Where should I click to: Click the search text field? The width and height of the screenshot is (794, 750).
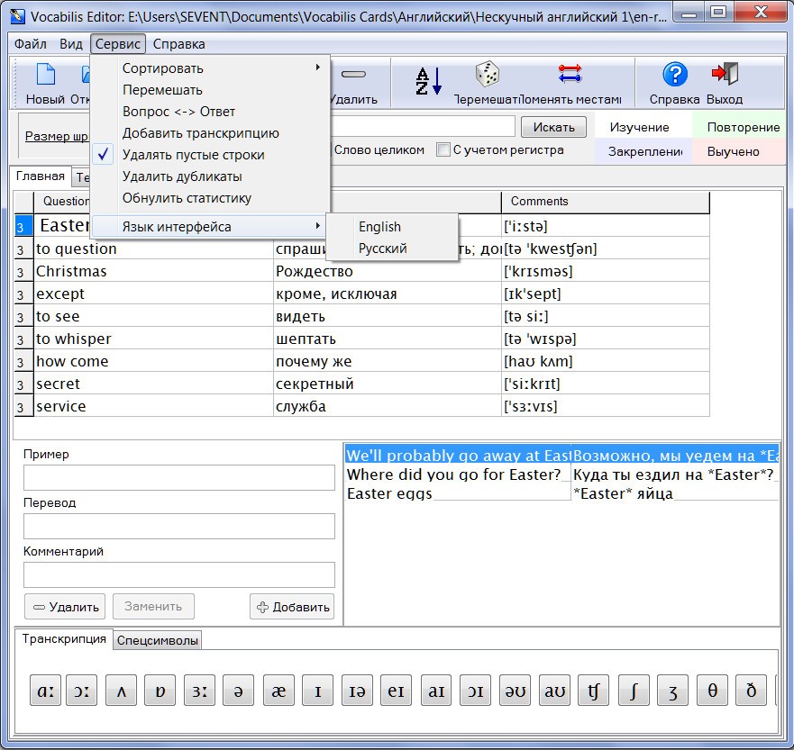(423, 126)
